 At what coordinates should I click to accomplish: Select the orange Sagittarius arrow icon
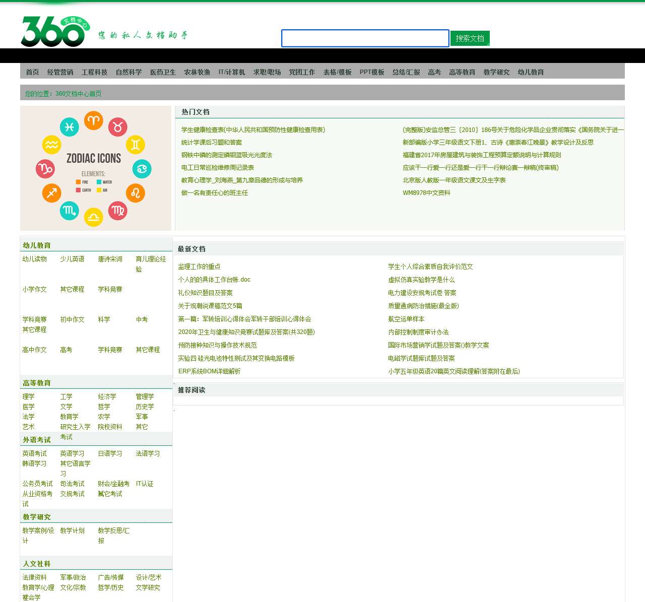(x=52, y=193)
